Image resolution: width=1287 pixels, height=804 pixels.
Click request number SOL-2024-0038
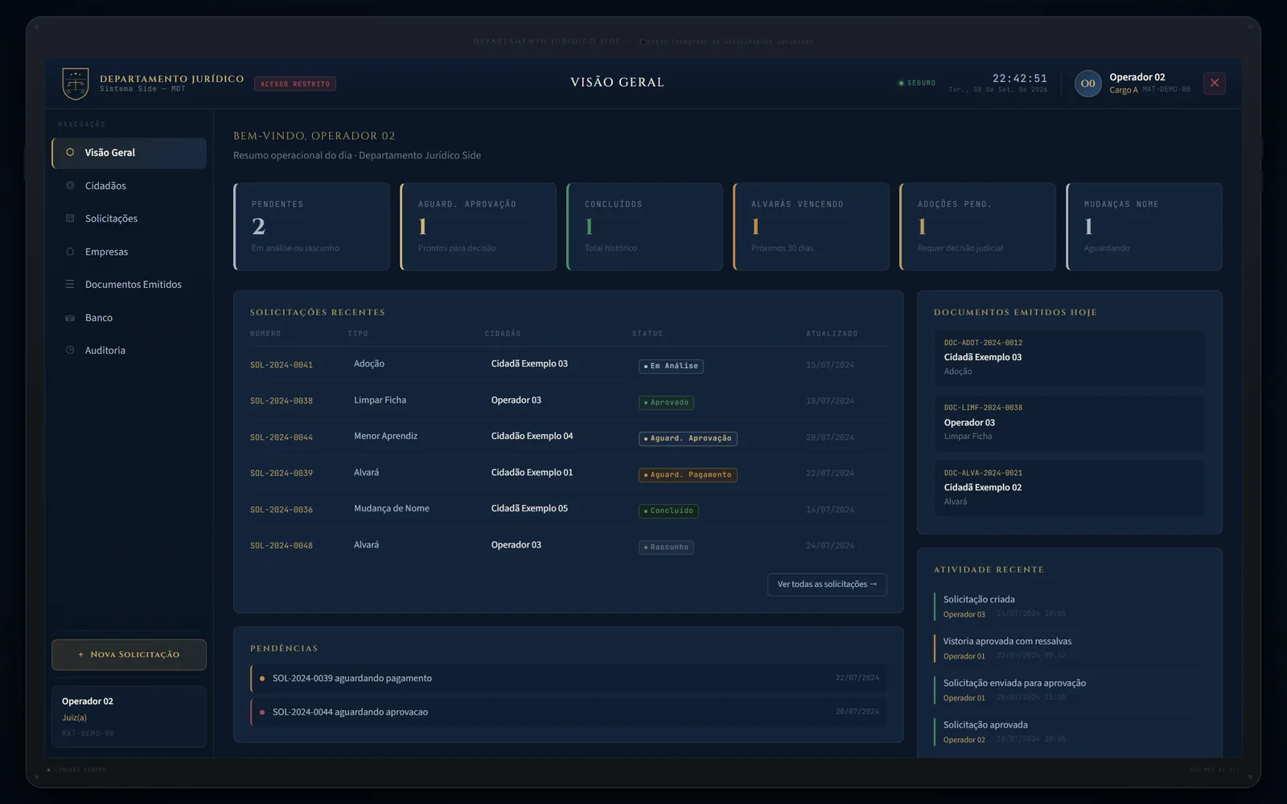pyautogui.click(x=282, y=401)
